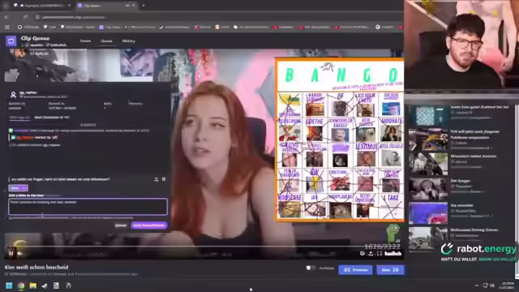Focus the add-a-note text field
519x292 pixels.
click(x=88, y=207)
